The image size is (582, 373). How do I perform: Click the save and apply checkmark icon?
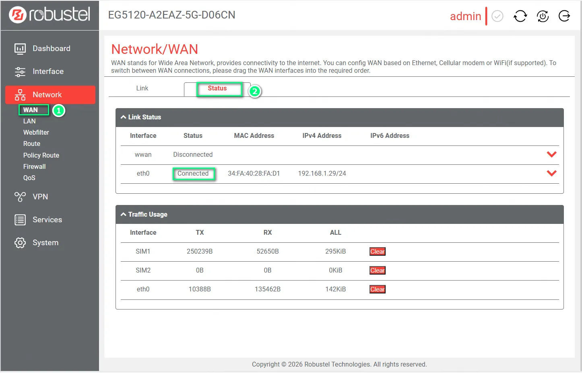coord(497,16)
